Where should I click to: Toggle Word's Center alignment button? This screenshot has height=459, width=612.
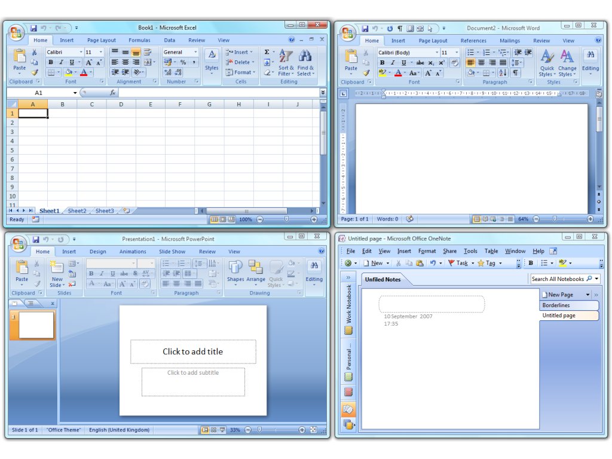(481, 62)
